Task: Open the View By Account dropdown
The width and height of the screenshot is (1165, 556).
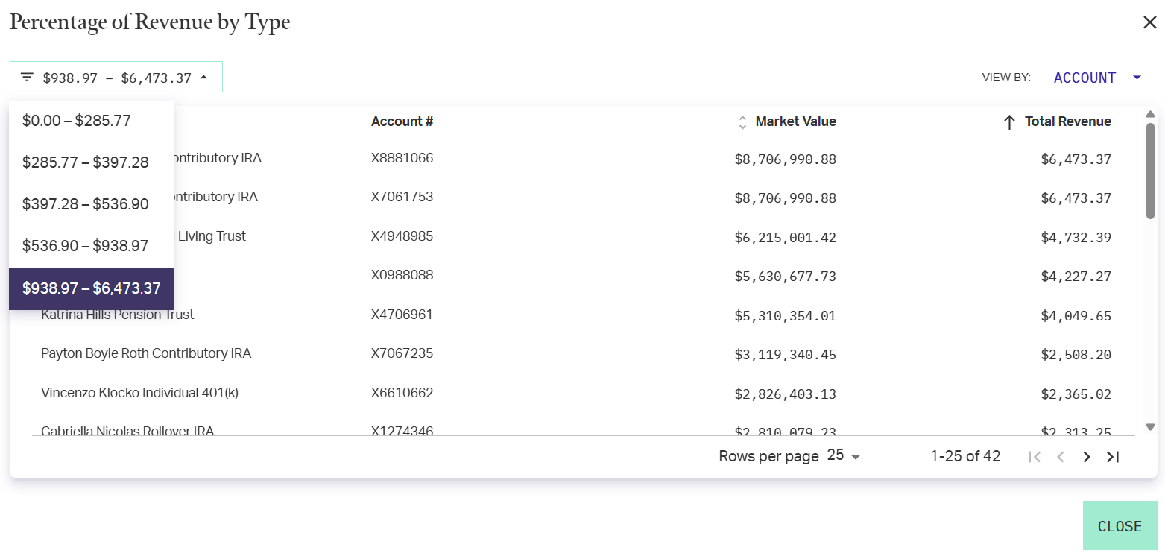Action: [x=1096, y=78]
